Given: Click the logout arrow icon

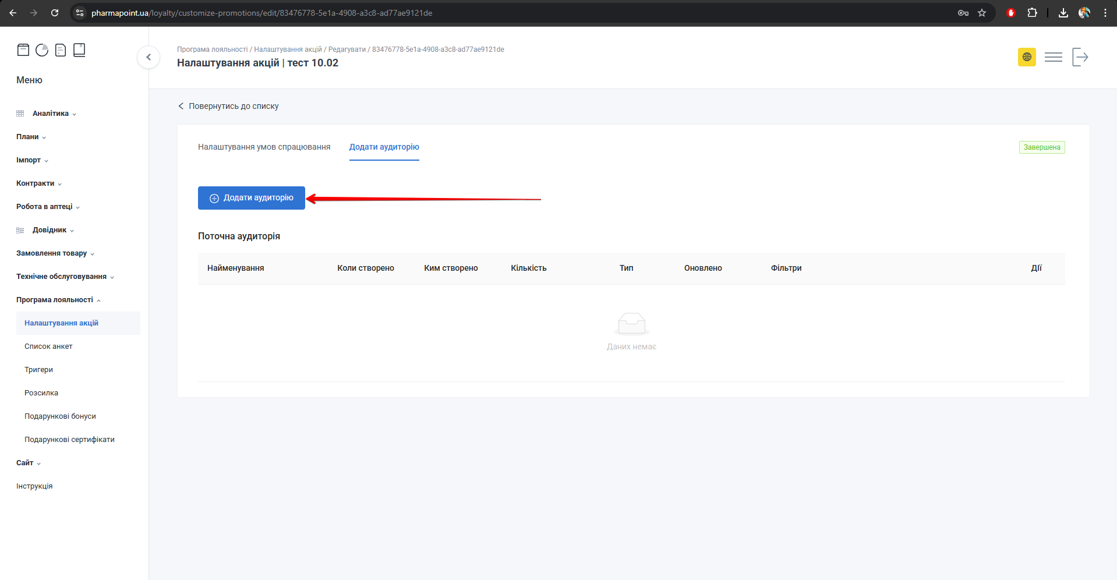Looking at the screenshot, I should (x=1080, y=57).
